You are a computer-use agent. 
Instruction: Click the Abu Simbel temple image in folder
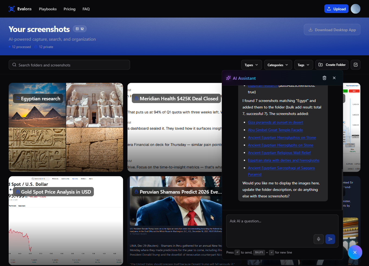(x=95, y=105)
